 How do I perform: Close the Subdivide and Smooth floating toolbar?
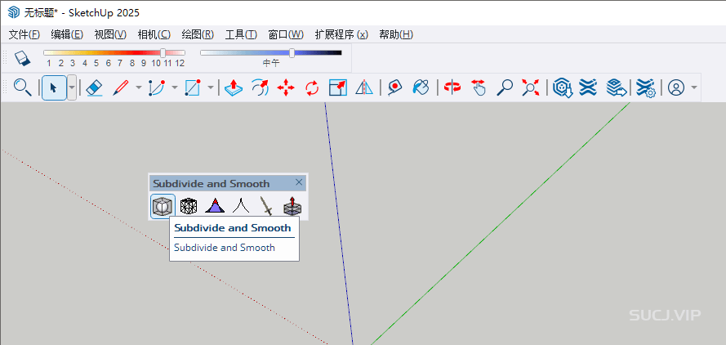click(299, 182)
